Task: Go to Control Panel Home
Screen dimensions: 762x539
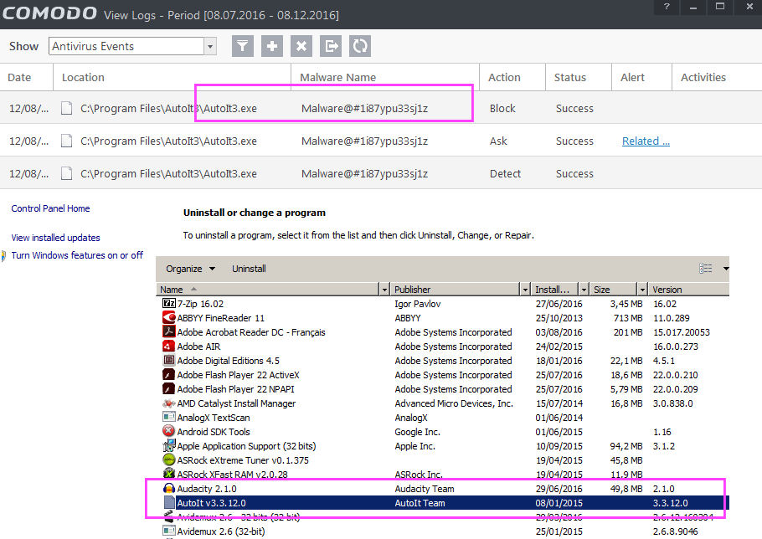Action: [50, 208]
